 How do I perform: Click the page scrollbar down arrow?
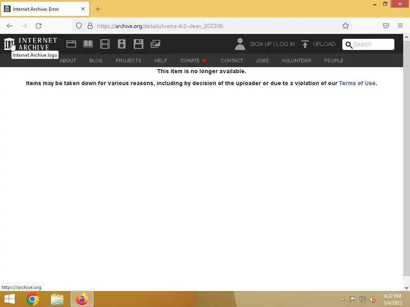pos(406,288)
